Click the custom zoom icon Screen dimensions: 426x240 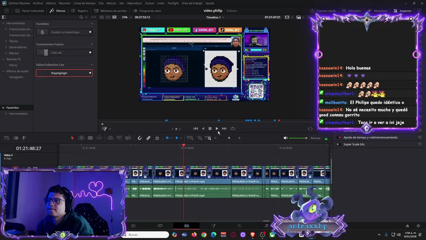[x=208, y=138]
